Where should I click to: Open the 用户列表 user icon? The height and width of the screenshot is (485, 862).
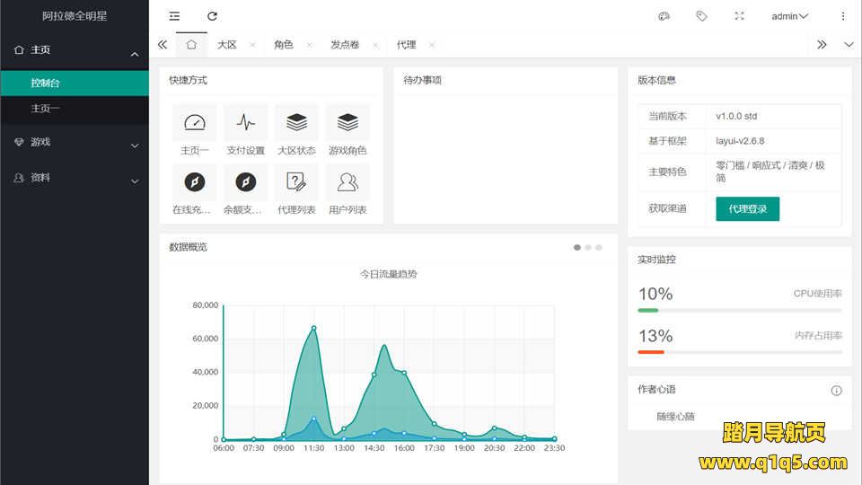(x=347, y=182)
